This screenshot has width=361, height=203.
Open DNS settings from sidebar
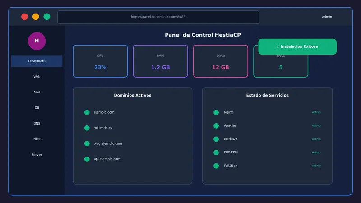click(x=37, y=123)
